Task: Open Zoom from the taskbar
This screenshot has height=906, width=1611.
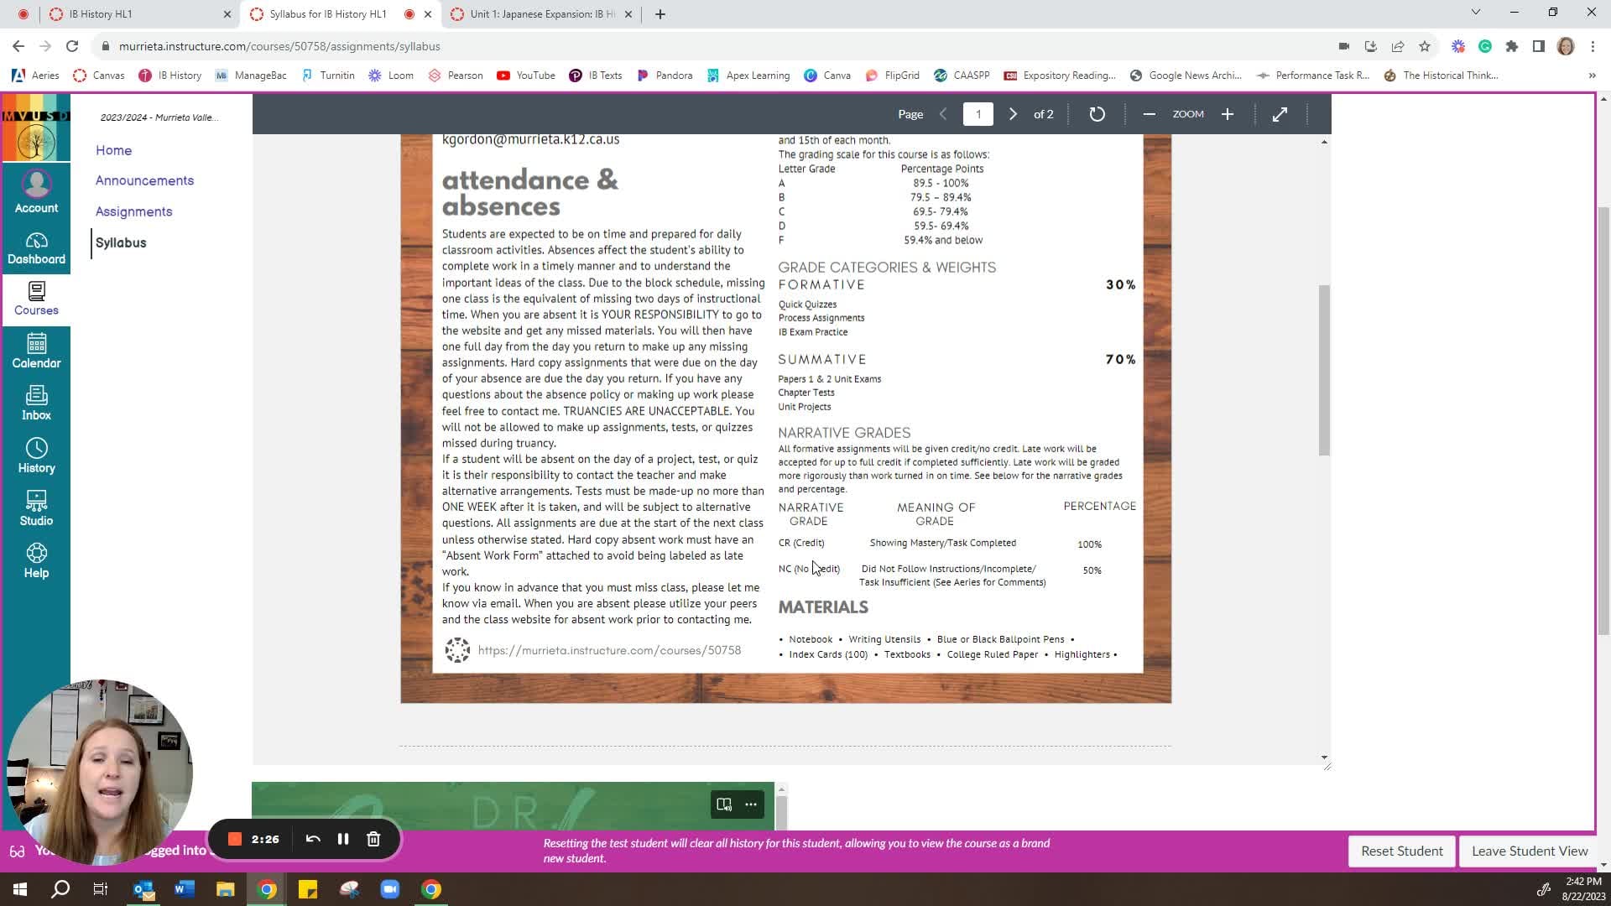Action: point(390,889)
